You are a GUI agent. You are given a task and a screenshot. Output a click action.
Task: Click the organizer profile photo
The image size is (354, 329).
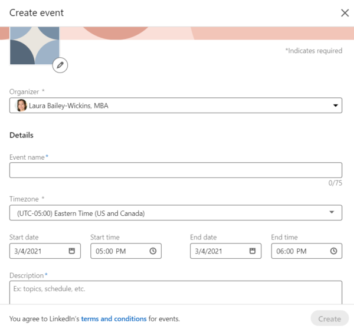[x=21, y=106]
